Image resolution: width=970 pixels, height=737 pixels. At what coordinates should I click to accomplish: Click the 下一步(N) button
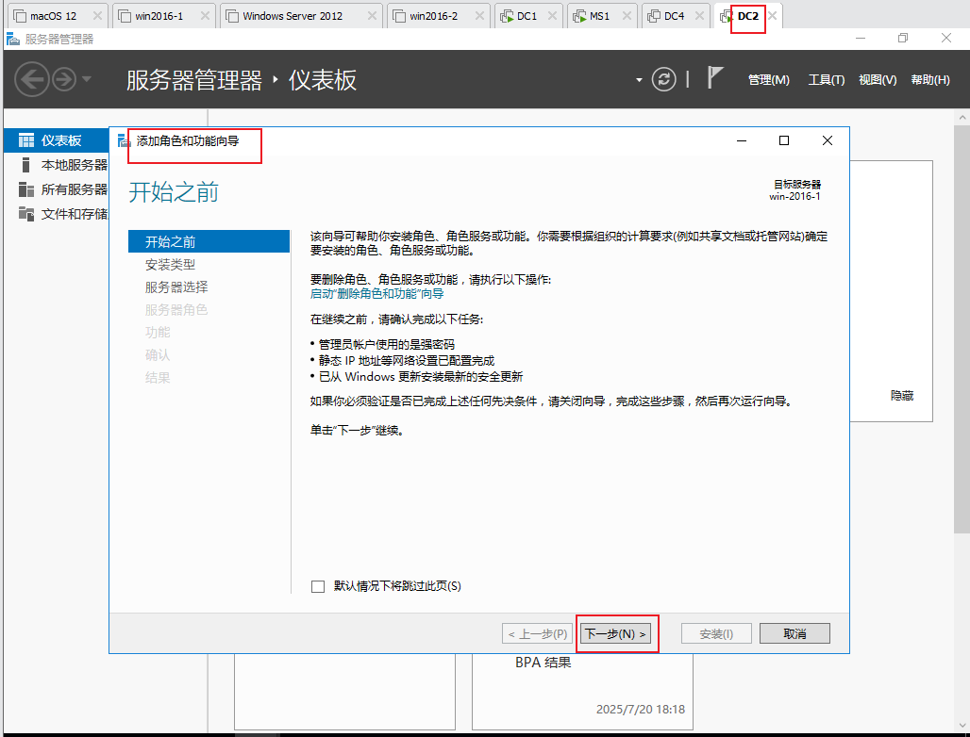pos(615,633)
